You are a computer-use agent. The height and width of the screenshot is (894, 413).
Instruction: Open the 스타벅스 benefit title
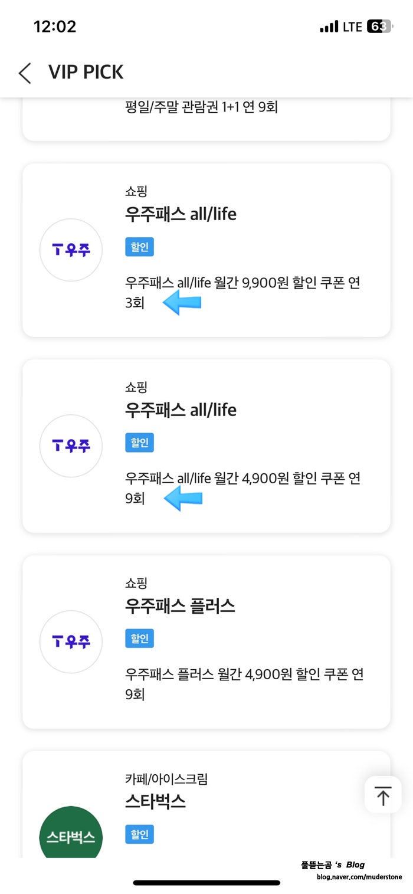coord(155,801)
